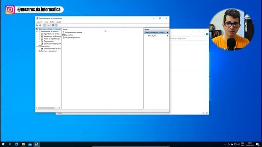
Task: Expand the Desempenho tree node
Action: coord(40,41)
